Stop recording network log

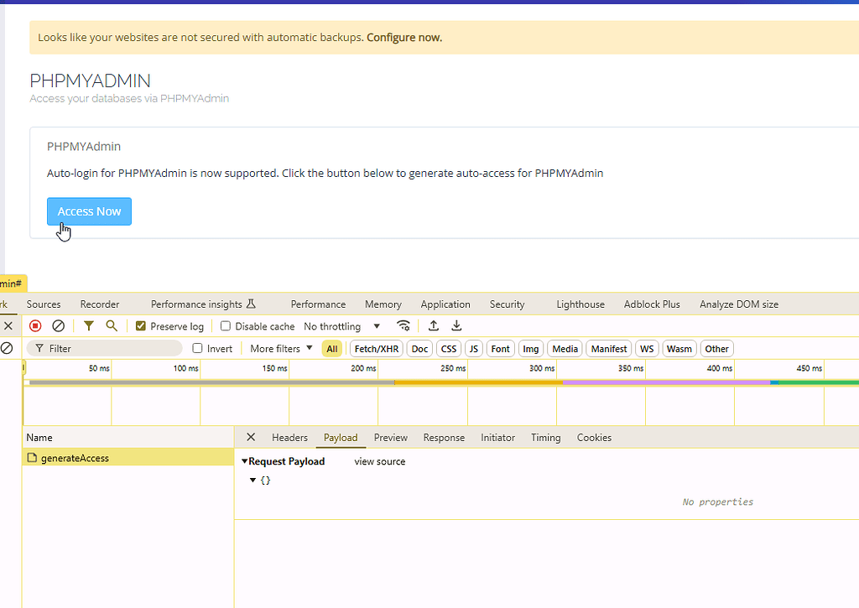(34, 325)
